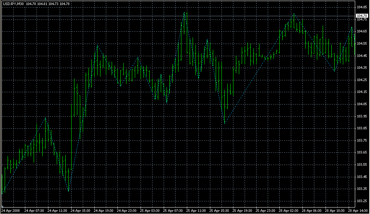Click the current price label 104.78
370x214 pixels.
tap(362, 16)
